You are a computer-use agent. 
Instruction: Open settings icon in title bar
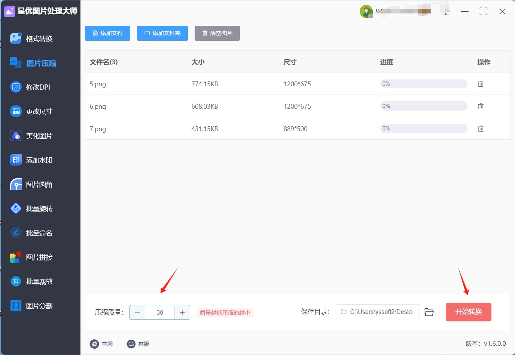pyautogui.click(x=446, y=12)
